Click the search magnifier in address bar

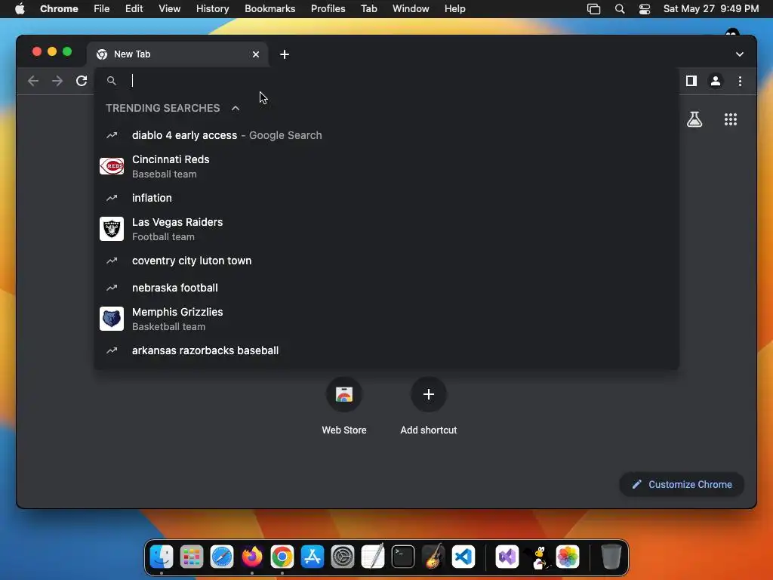pos(112,81)
